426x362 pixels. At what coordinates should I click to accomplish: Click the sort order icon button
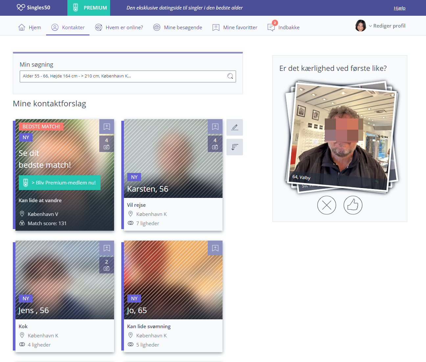pos(235,147)
